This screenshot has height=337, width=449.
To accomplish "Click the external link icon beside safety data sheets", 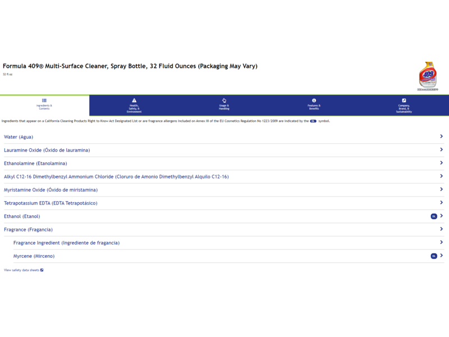I will [42, 270].
